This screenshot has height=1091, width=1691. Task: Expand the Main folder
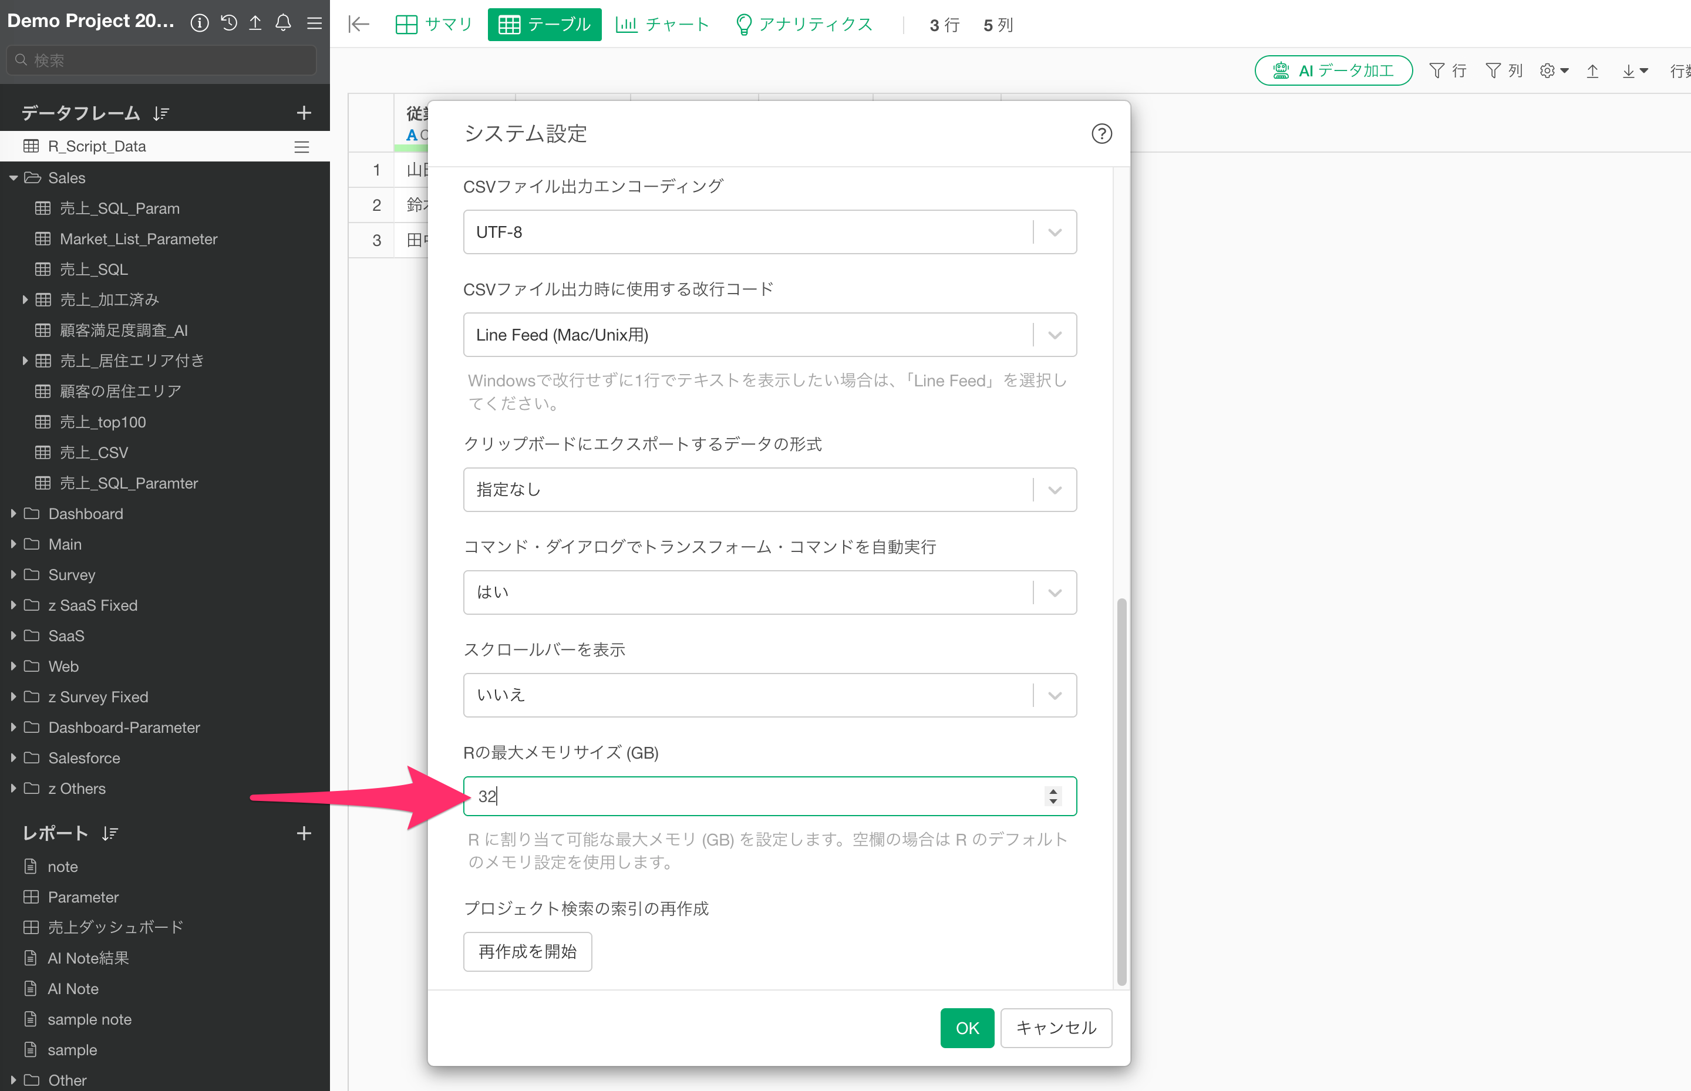click(13, 544)
